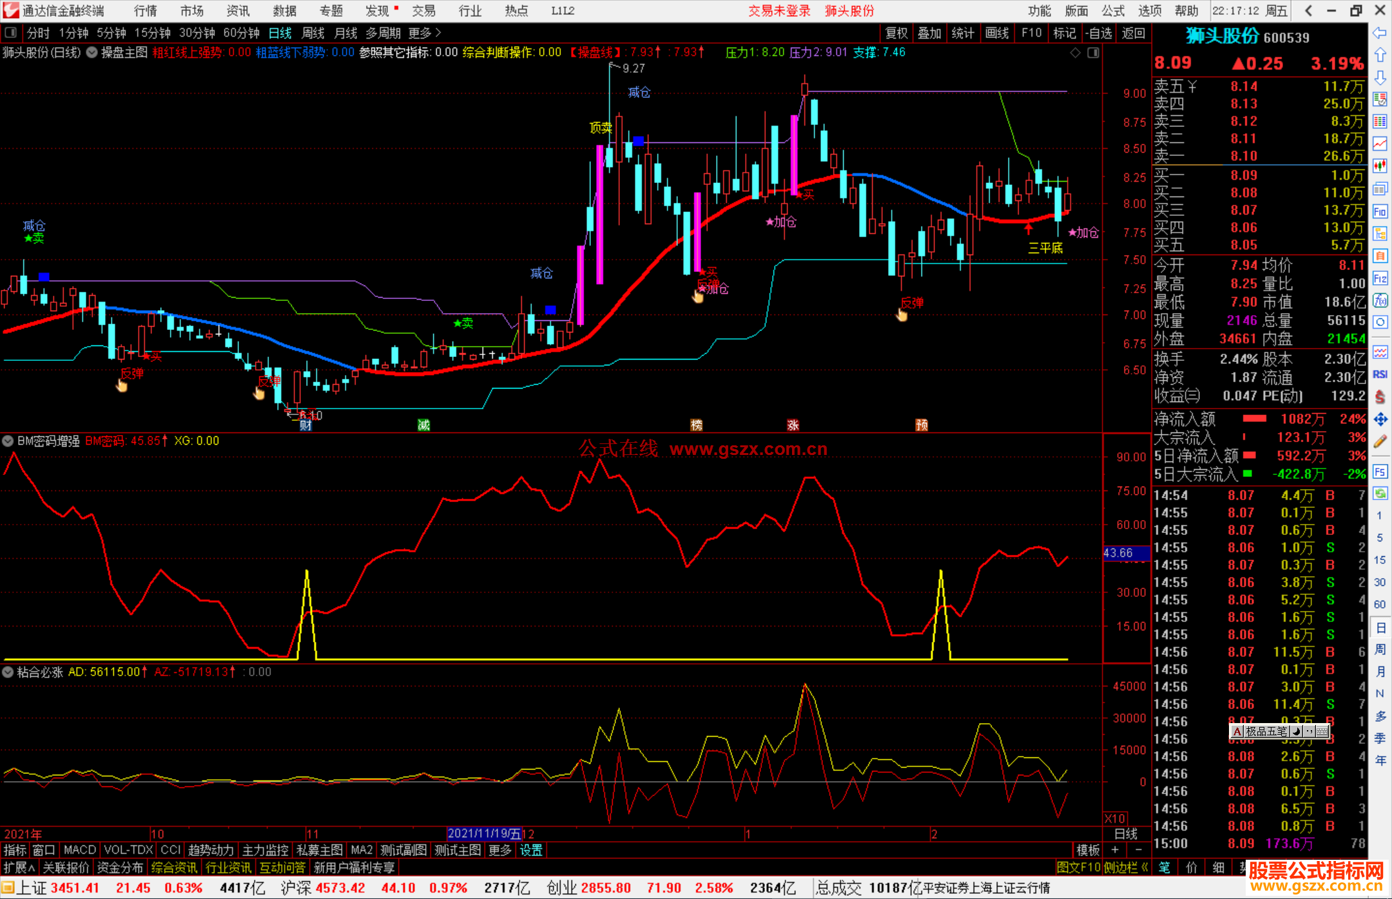Click the wavy multi-line indicator icon
Viewport: 1392px width, 899px height.
click(1380, 352)
